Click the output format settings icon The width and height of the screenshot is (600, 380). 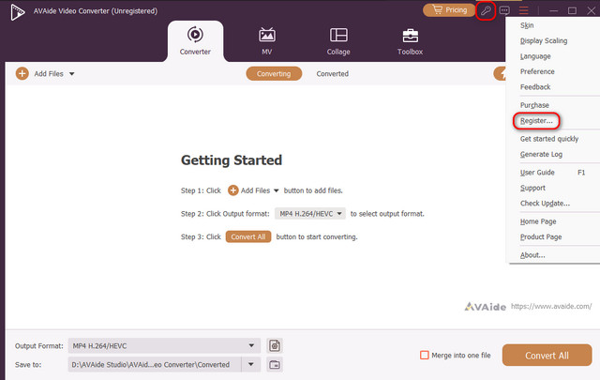274,345
